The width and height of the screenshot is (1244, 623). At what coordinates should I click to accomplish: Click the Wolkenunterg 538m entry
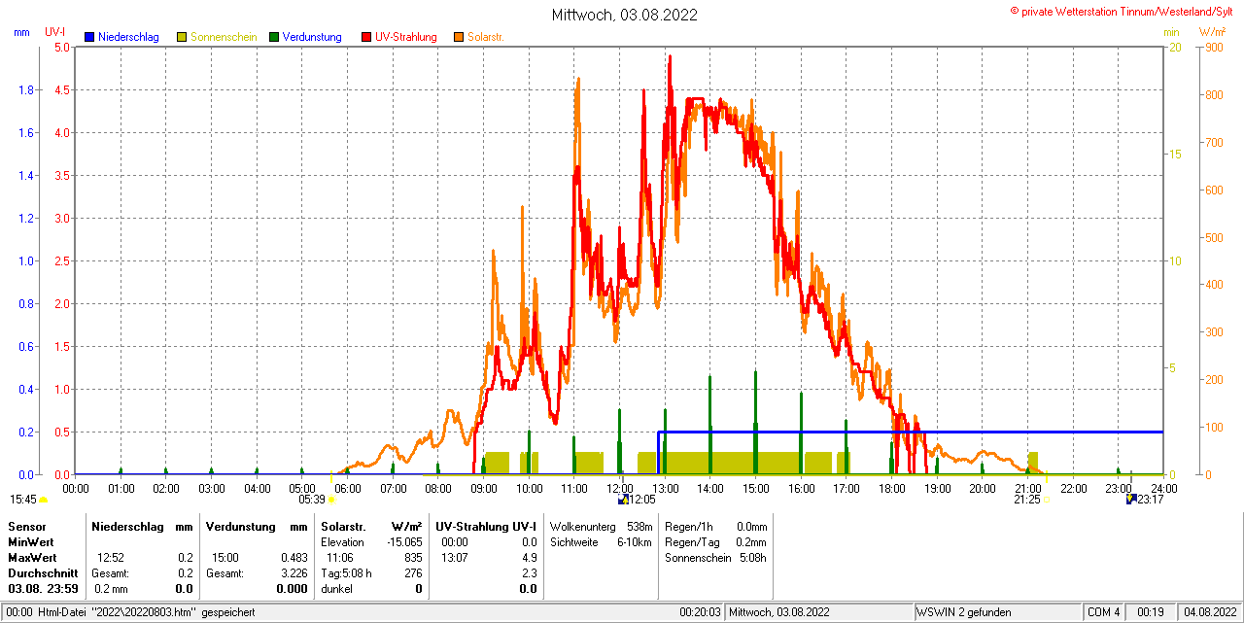[601, 526]
